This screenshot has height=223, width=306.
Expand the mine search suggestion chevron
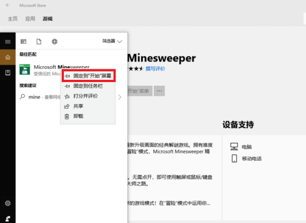[120, 97]
